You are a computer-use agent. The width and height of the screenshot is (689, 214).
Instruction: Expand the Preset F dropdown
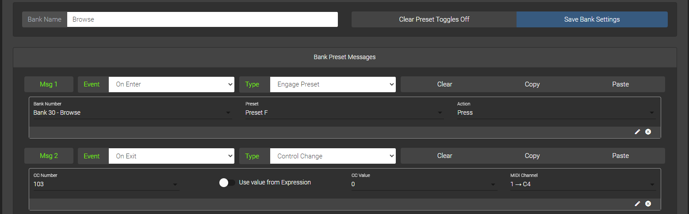click(x=344, y=113)
